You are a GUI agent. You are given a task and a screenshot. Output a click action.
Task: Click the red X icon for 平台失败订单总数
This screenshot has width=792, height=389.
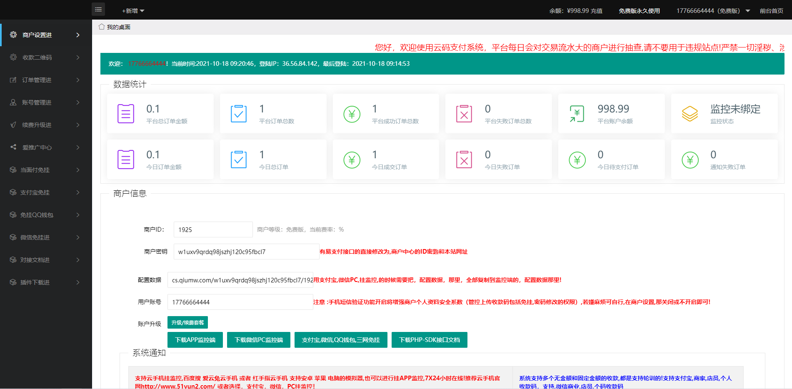pos(464,114)
